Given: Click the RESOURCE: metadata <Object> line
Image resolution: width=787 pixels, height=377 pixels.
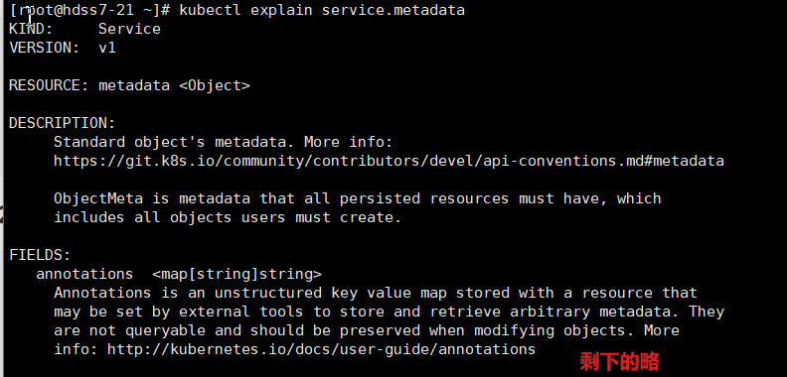Looking at the screenshot, I should (x=129, y=85).
